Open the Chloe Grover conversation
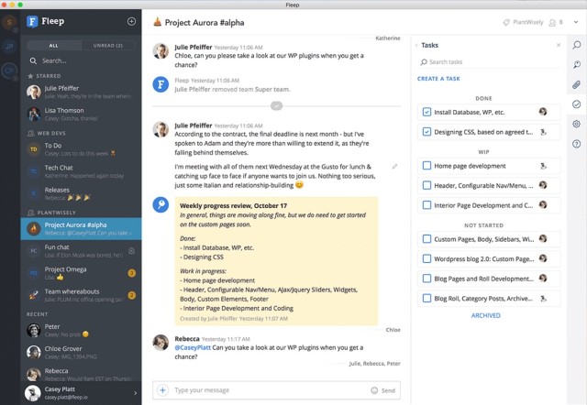 (x=81, y=352)
